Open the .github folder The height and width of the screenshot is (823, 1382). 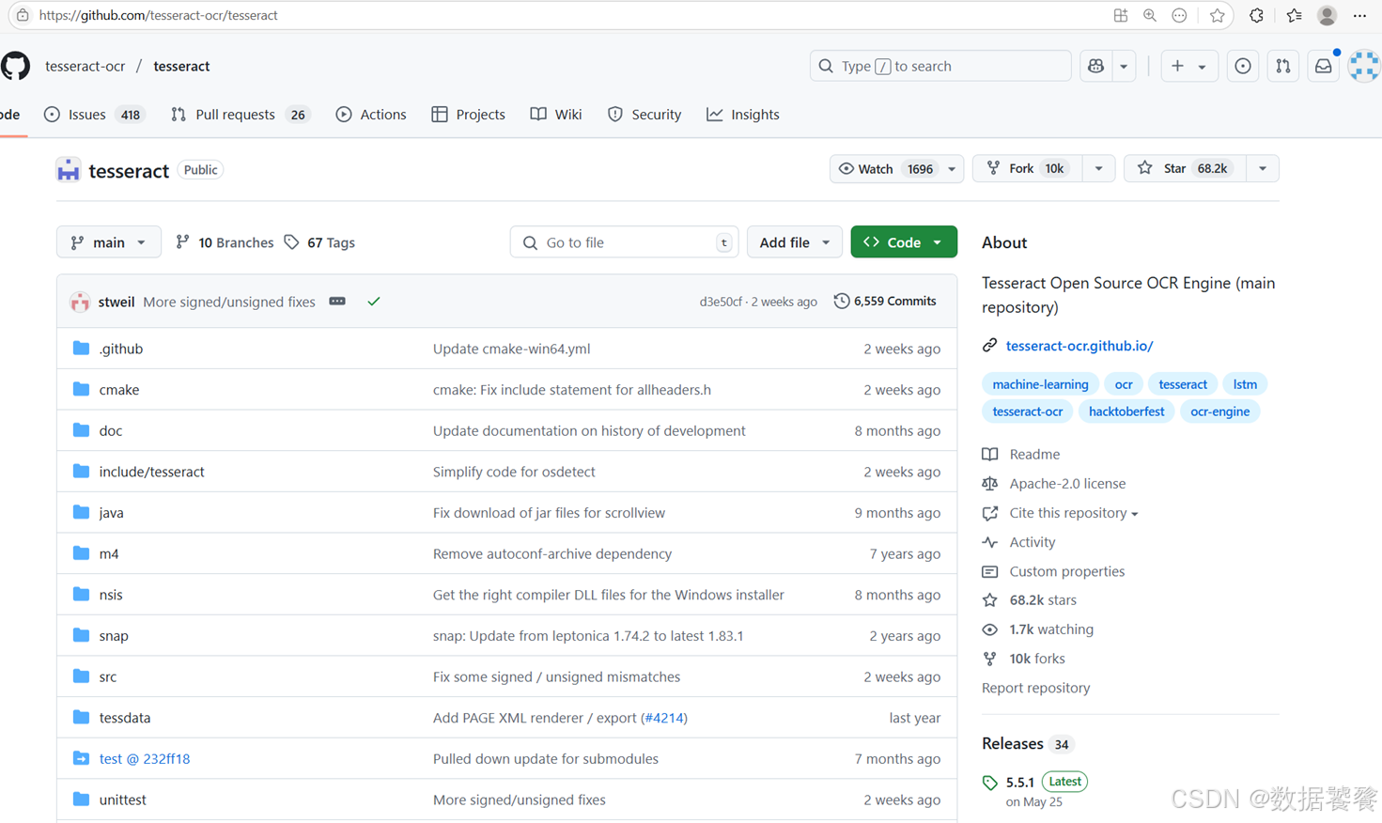coord(121,349)
